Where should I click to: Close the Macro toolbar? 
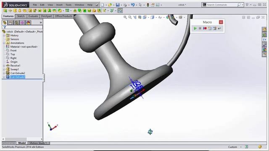221,22
